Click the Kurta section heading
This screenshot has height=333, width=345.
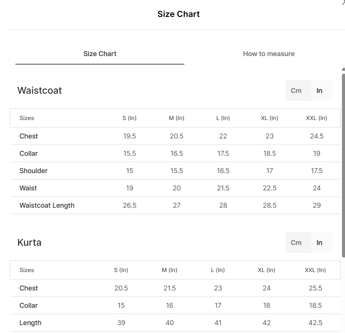(x=29, y=243)
